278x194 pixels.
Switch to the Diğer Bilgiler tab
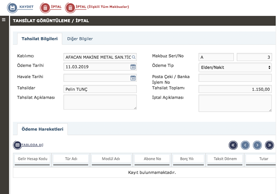click(x=80, y=38)
